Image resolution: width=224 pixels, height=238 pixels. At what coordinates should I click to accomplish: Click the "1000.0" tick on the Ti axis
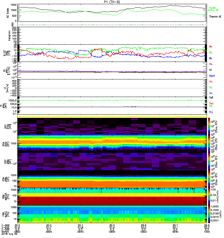click(x=13, y=101)
